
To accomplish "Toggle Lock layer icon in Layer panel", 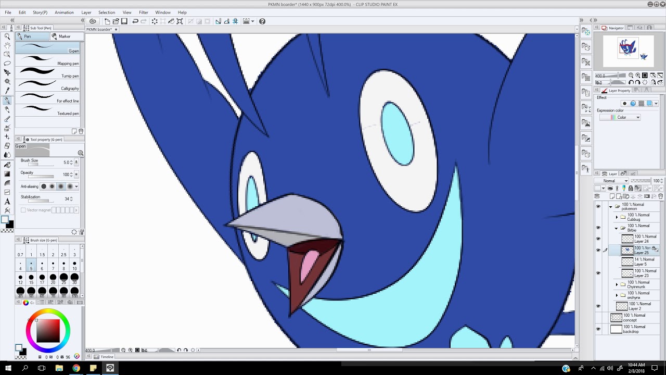I will click(631, 188).
